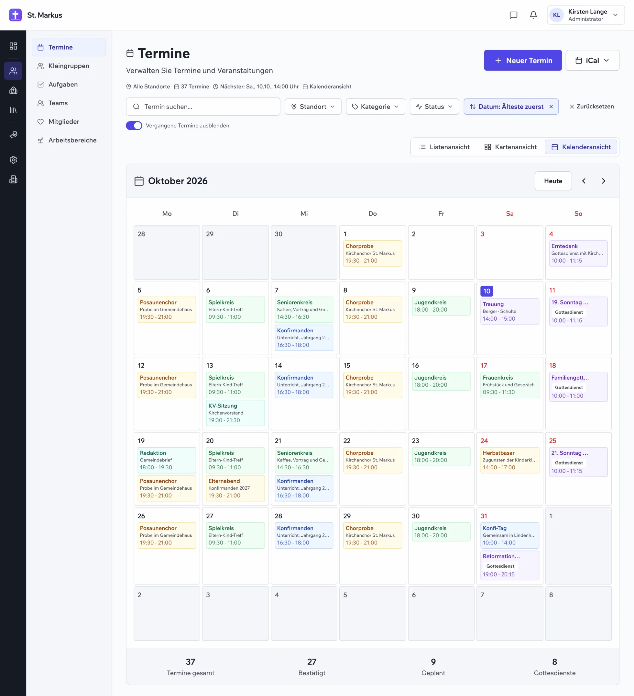Open the Status filter dropdown

coord(434,106)
